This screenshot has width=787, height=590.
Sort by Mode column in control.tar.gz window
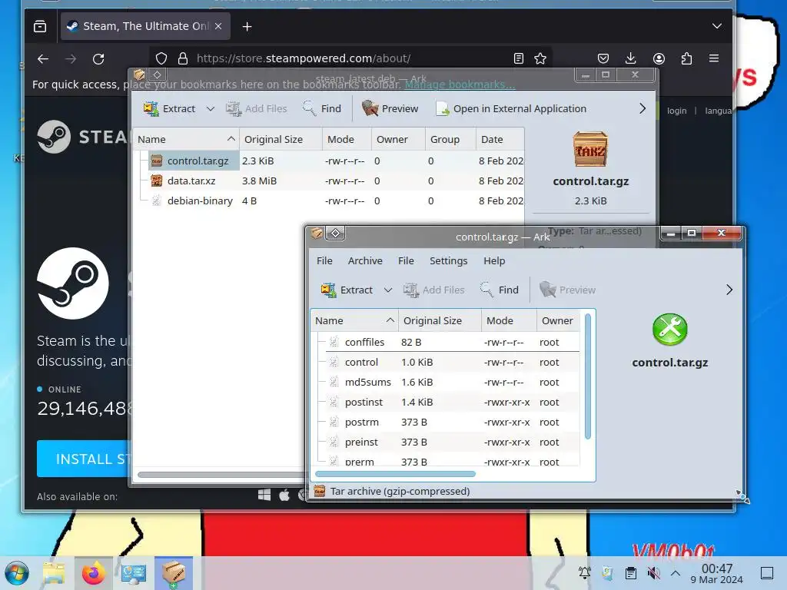509,320
